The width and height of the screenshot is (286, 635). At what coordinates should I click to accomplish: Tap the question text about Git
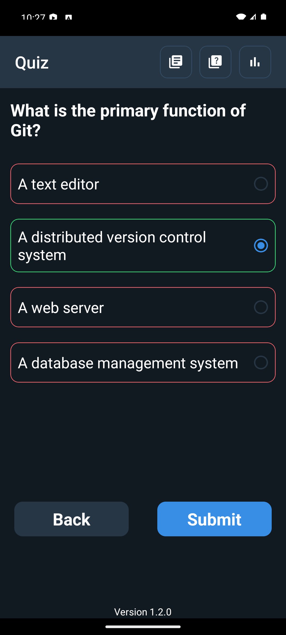[128, 120]
